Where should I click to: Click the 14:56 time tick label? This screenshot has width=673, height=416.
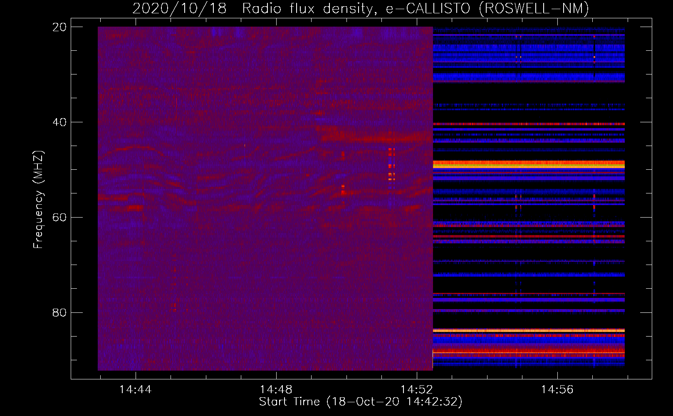[557, 390]
